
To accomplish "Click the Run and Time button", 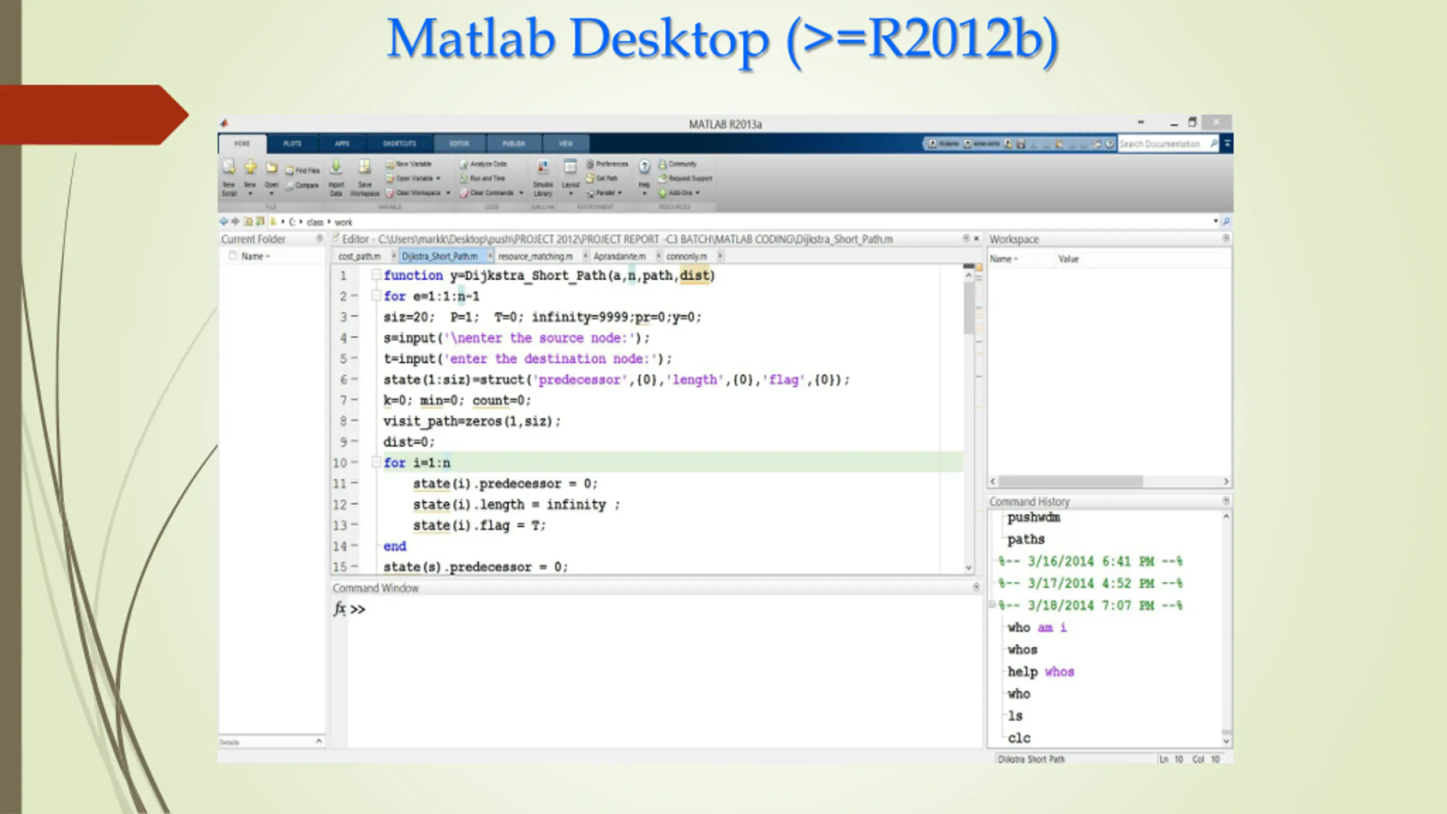I will click(x=487, y=178).
